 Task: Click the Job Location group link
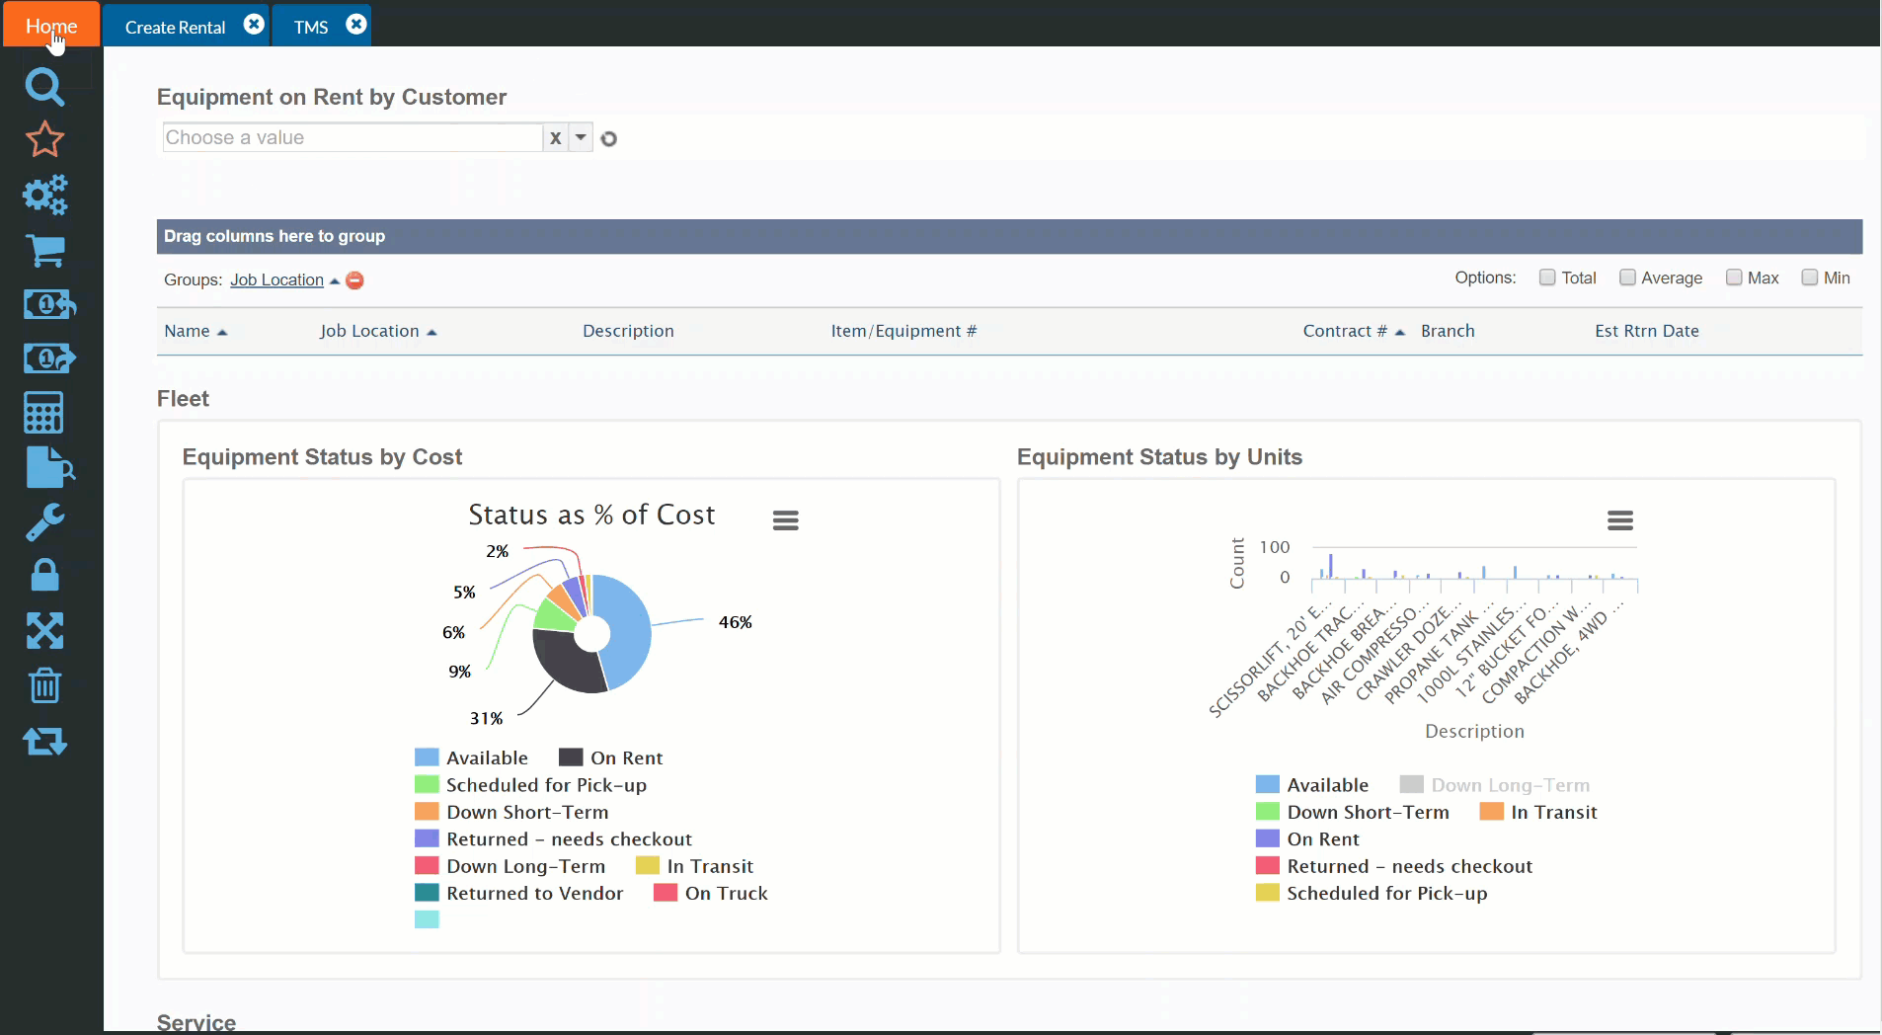[x=277, y=279]
